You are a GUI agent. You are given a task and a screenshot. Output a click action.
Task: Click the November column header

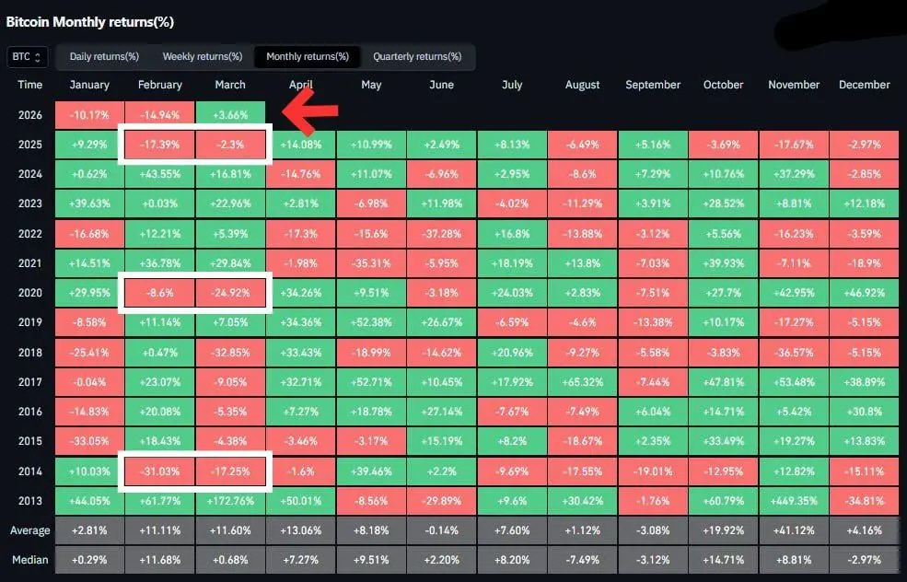(794, 85)
